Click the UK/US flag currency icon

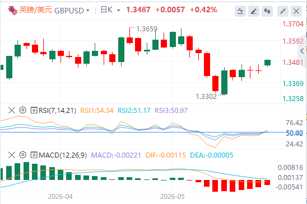pos(13,11)
